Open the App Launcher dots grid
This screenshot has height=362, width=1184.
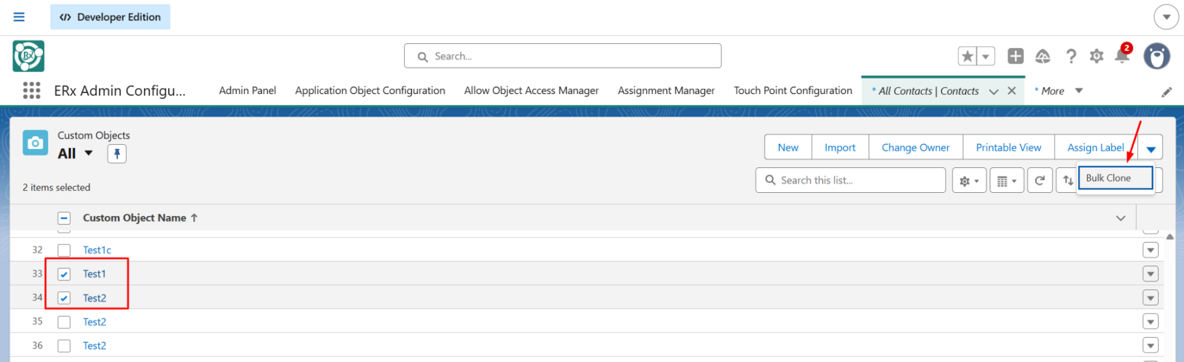pos(31,90)
